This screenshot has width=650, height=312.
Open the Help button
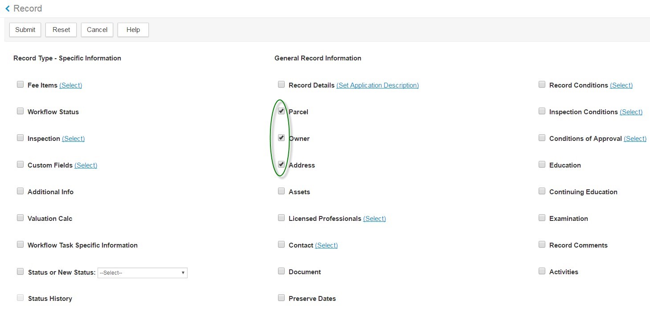(x=133, y=30)
